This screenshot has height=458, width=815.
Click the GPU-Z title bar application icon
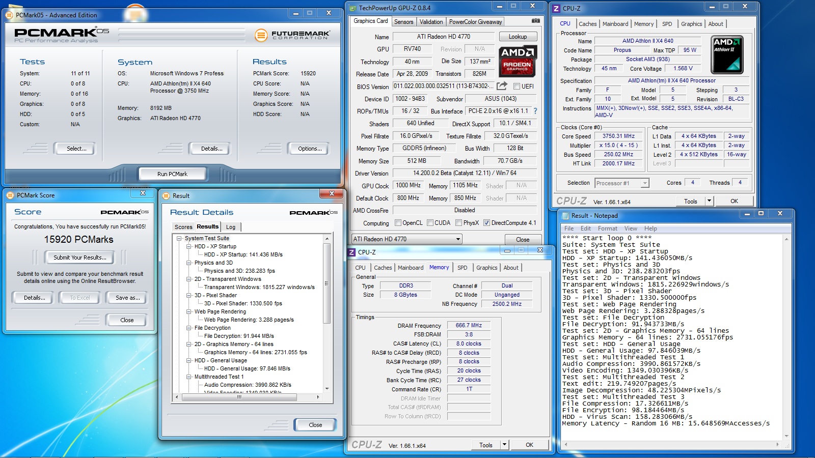(x=353, y=8)
